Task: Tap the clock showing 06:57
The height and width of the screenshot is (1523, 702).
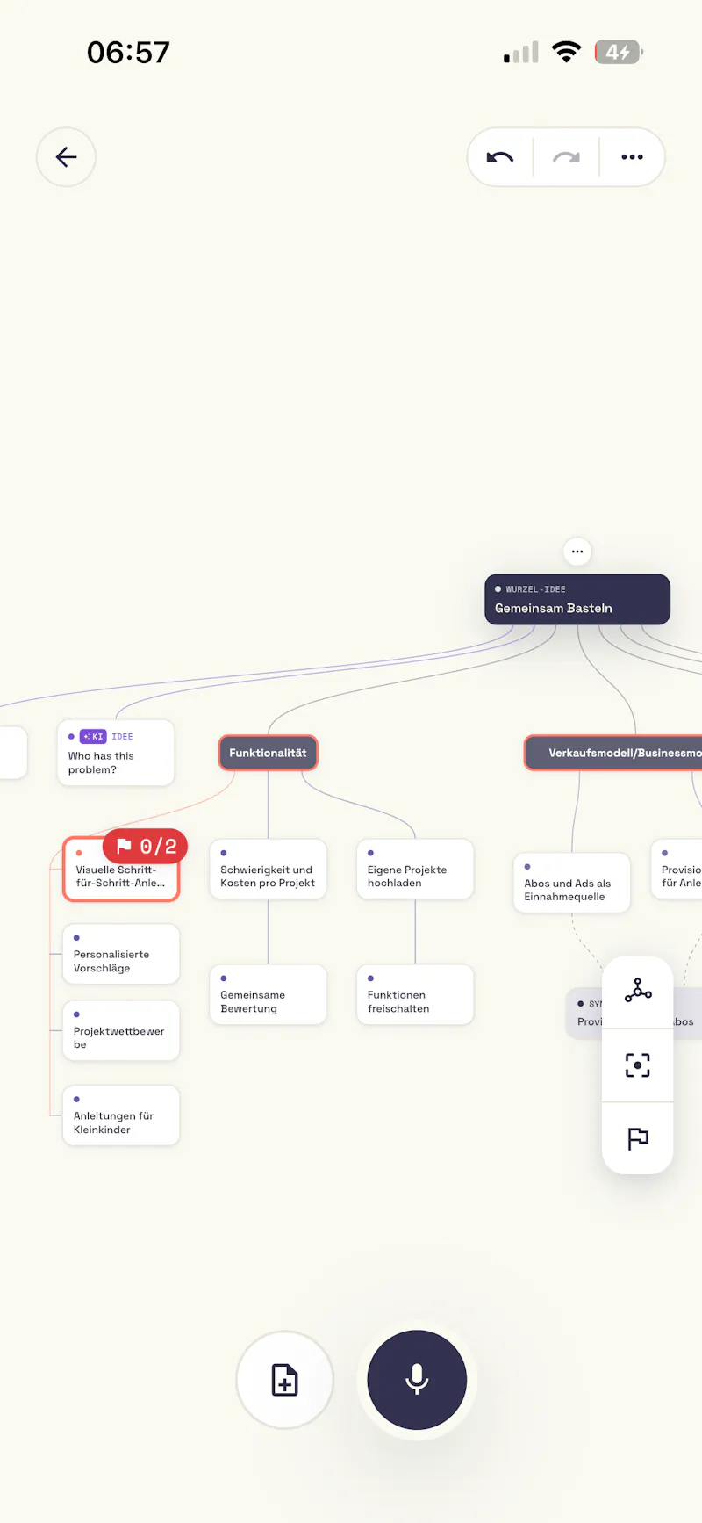Action: [x=128, y=53]
